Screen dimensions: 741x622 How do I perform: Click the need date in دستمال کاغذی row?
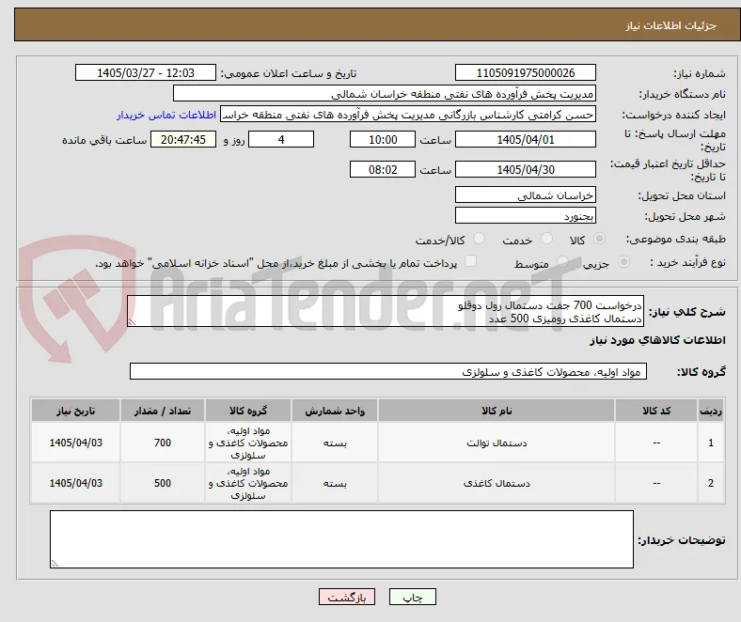click(x=75, y=483)
